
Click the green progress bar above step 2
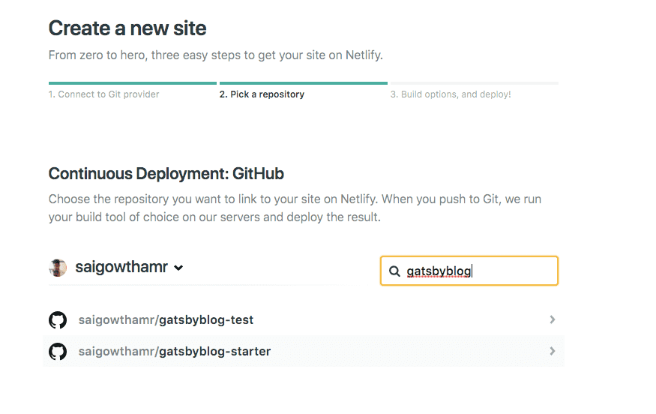coord(304,83)
